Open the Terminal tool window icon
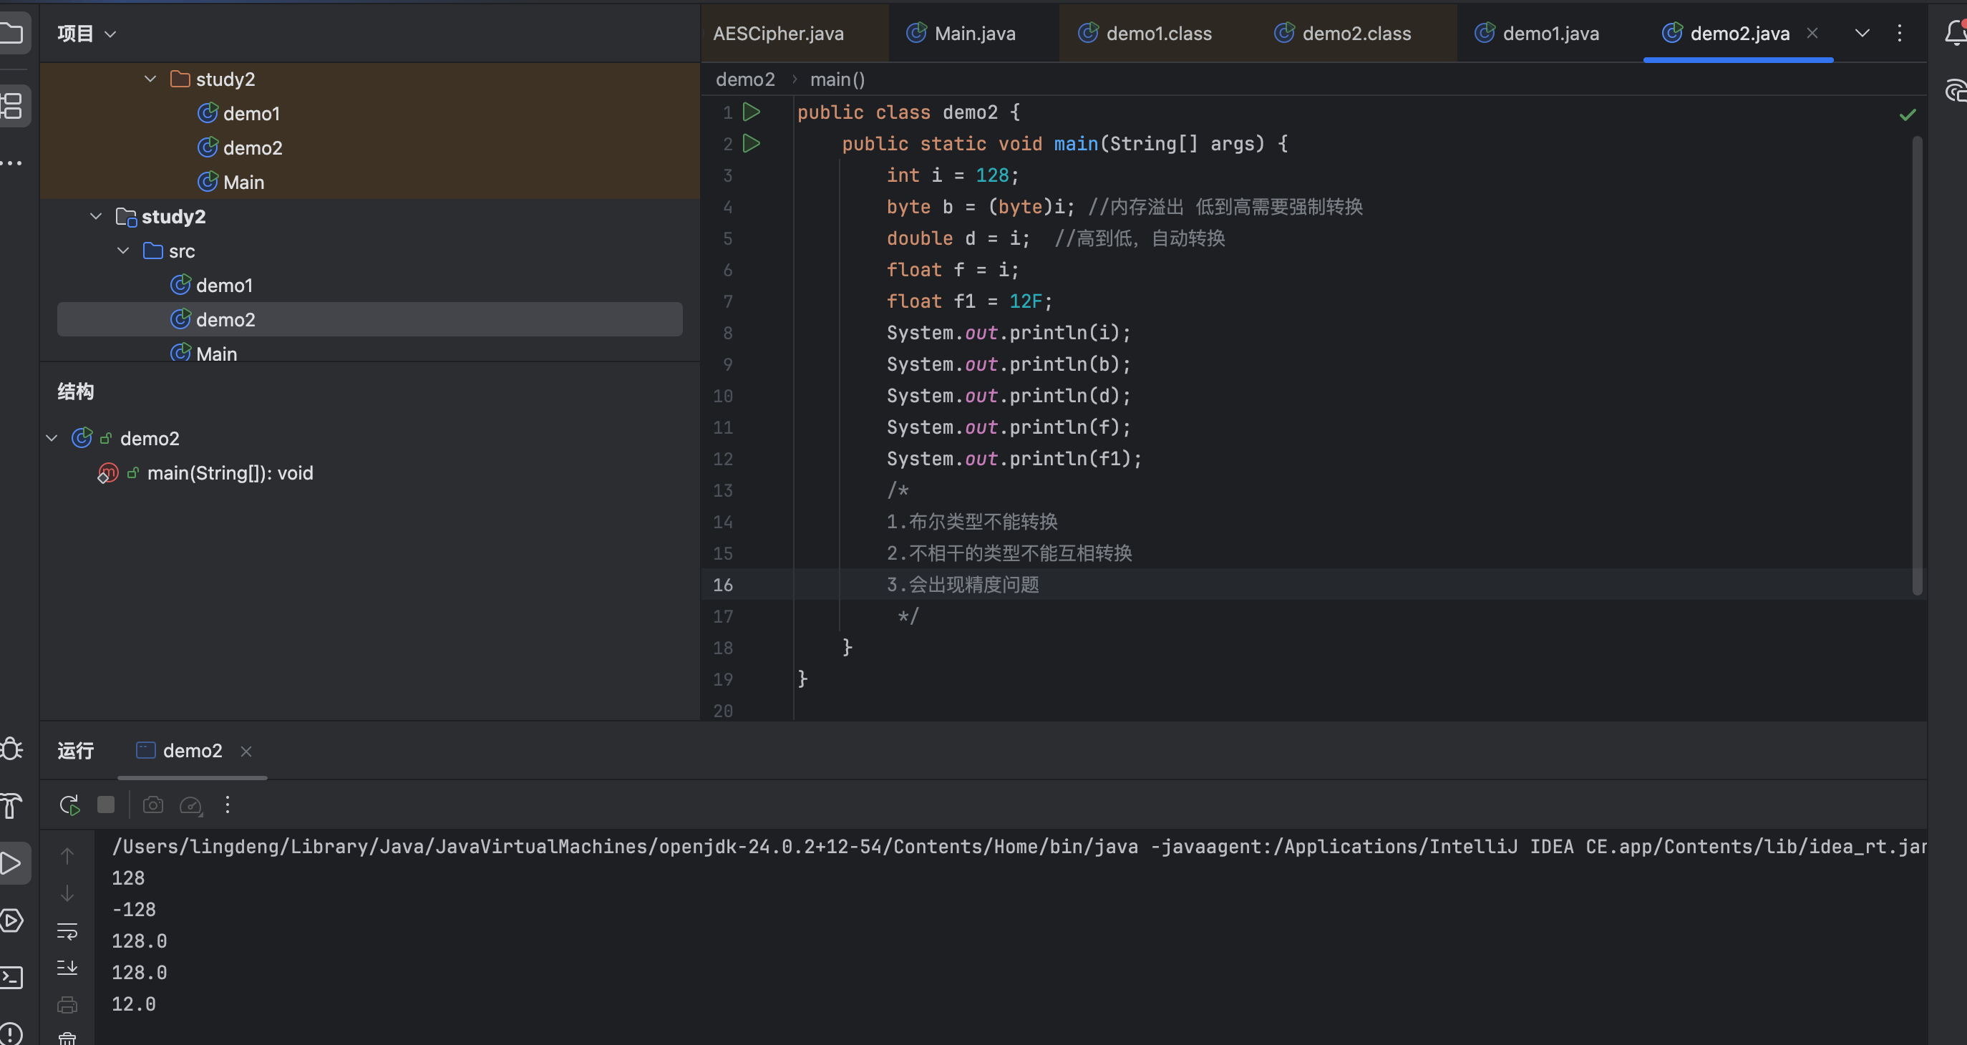The width and height of the screenshot is (1967, 1045). click(x=11, y=977)
